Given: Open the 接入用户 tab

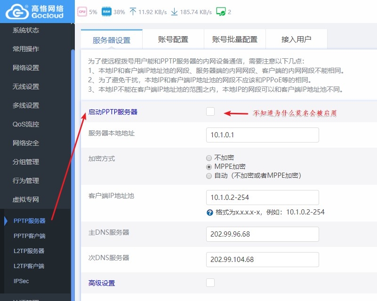Looking at the screenshot, I should tap(296, 40).
